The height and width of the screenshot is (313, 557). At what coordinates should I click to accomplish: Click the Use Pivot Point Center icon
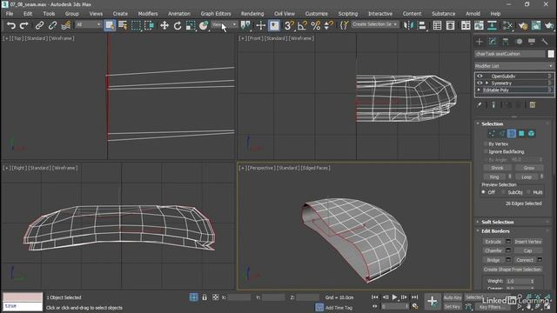[x=245, y=25]
